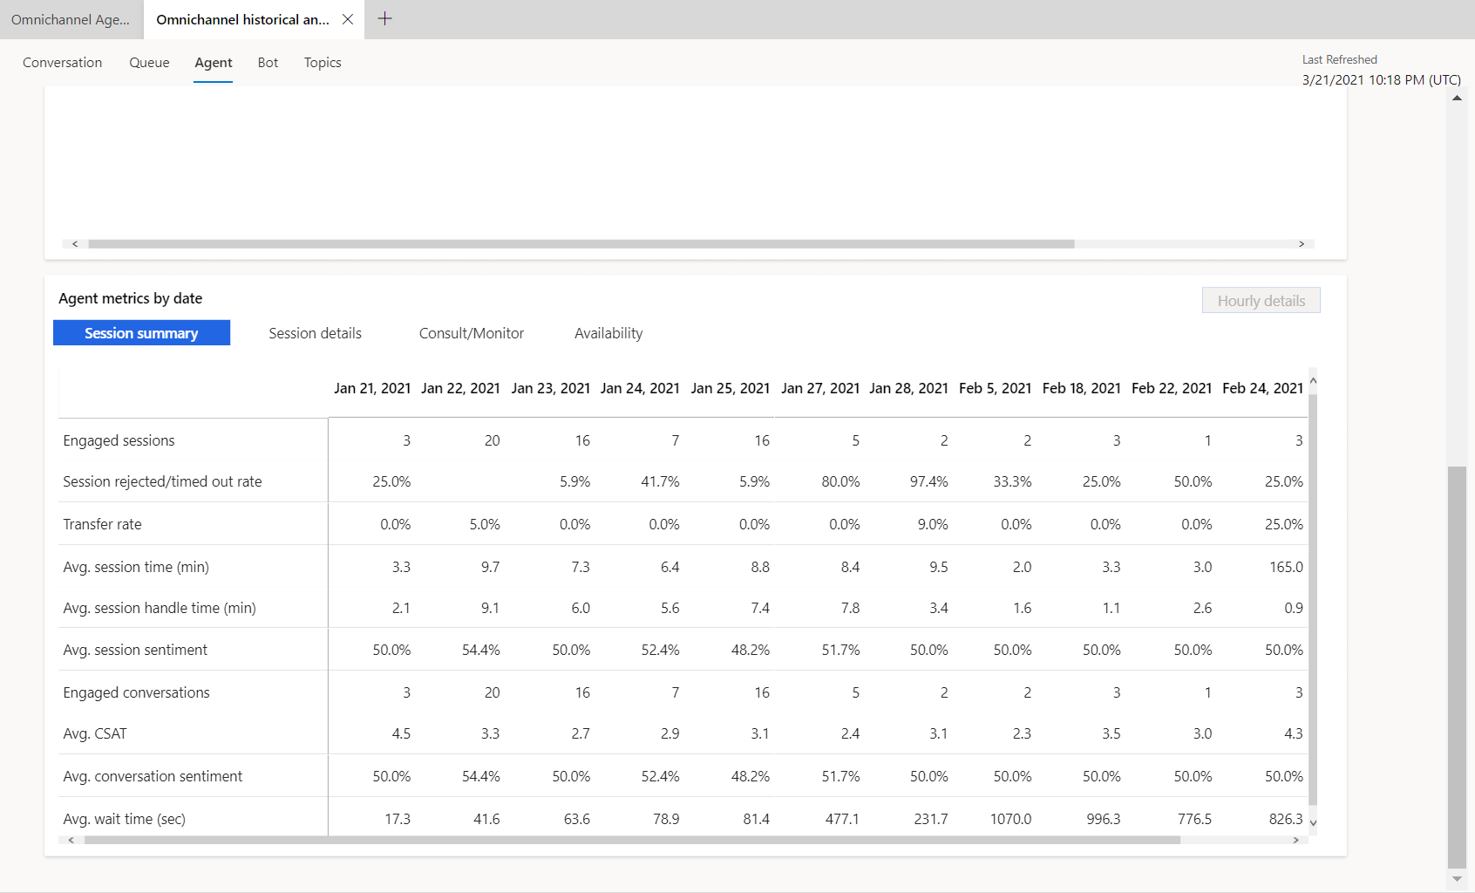The width and height of the screenshot is (1475, 893).
Task: Click the 165.0 avg session time value
Action: coord(1286,567)
